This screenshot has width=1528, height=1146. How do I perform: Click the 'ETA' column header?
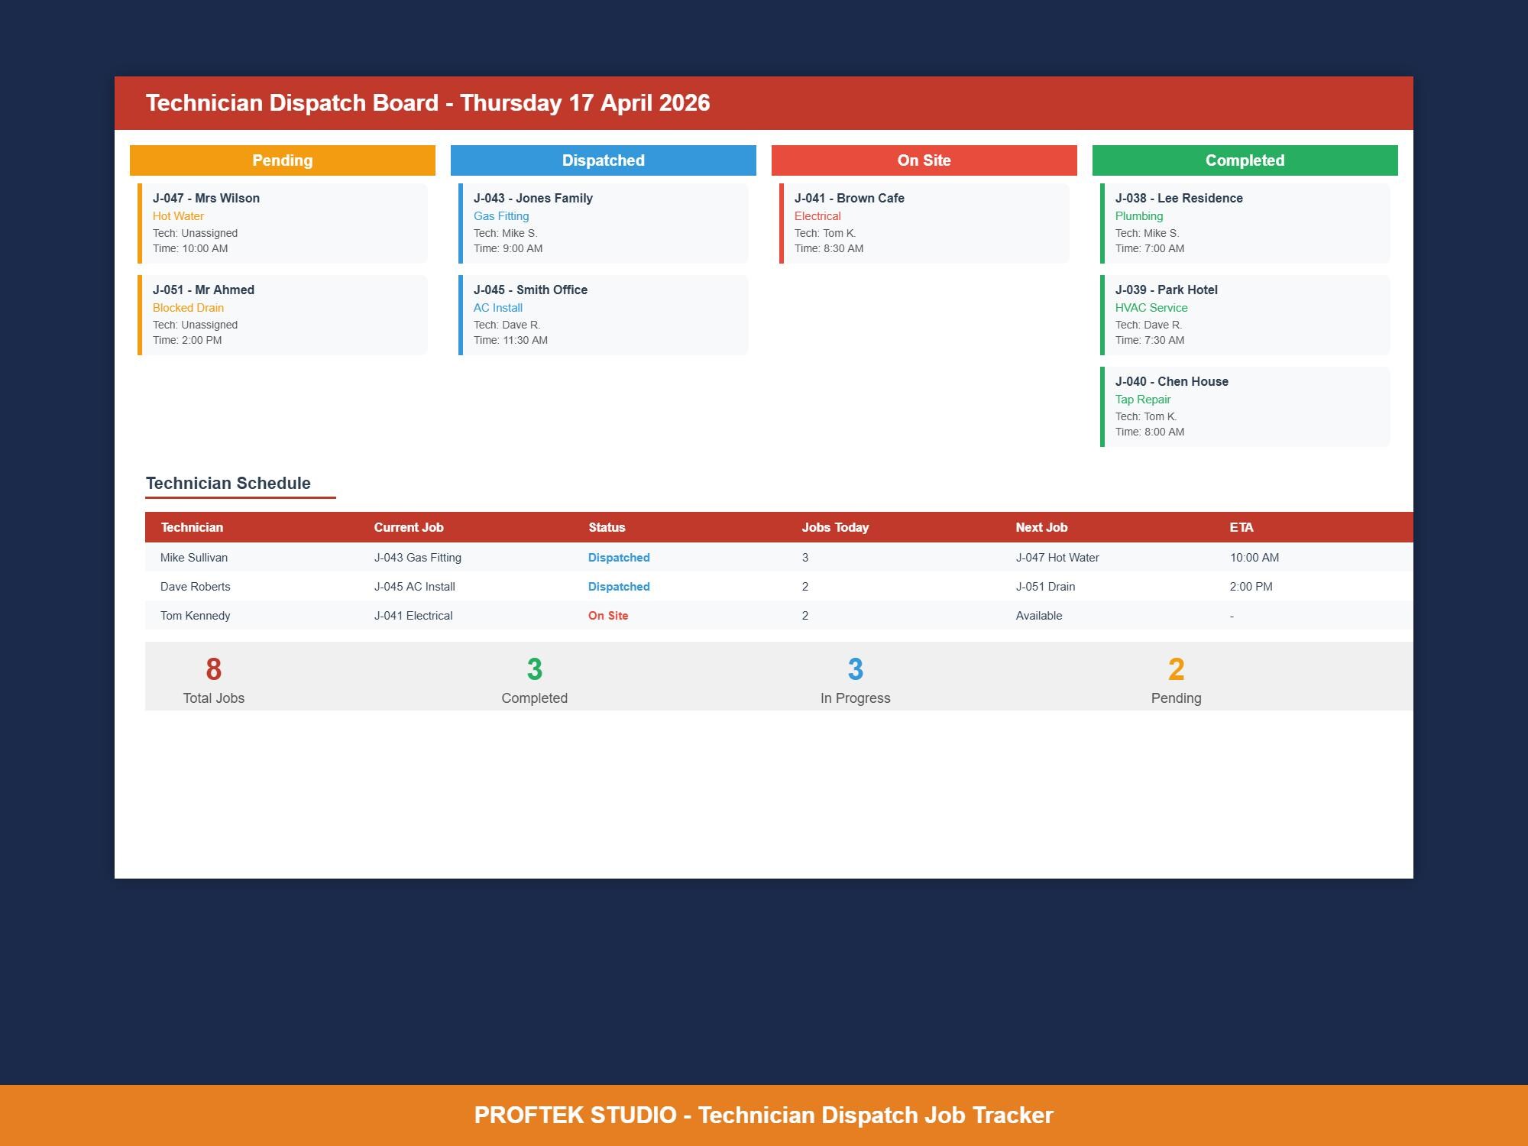click(1241, 527)
